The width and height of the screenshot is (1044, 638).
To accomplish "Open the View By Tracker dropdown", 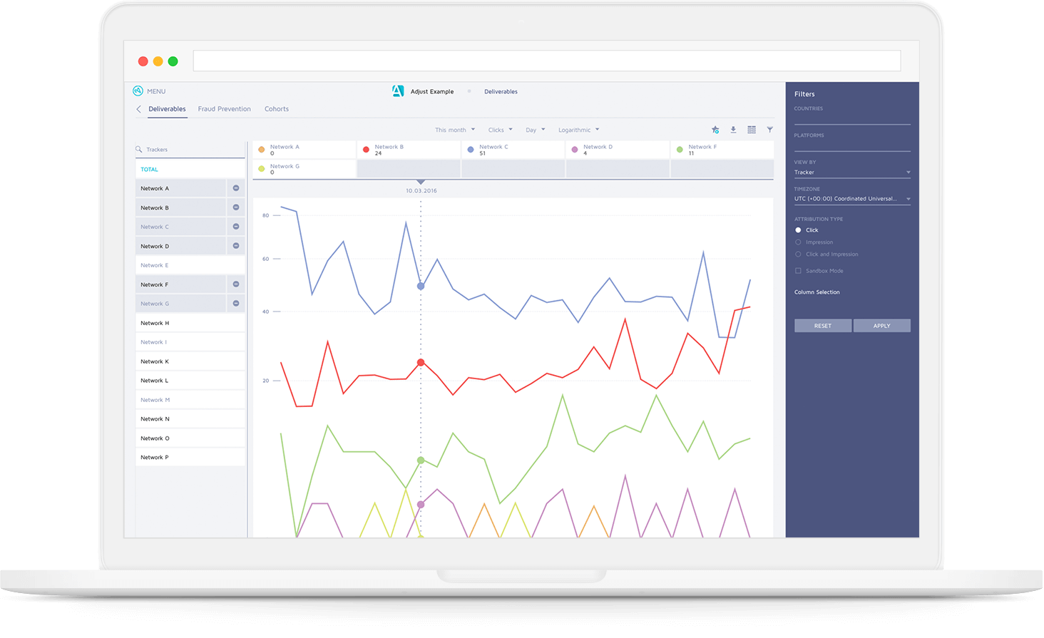I will click(852, 173).
